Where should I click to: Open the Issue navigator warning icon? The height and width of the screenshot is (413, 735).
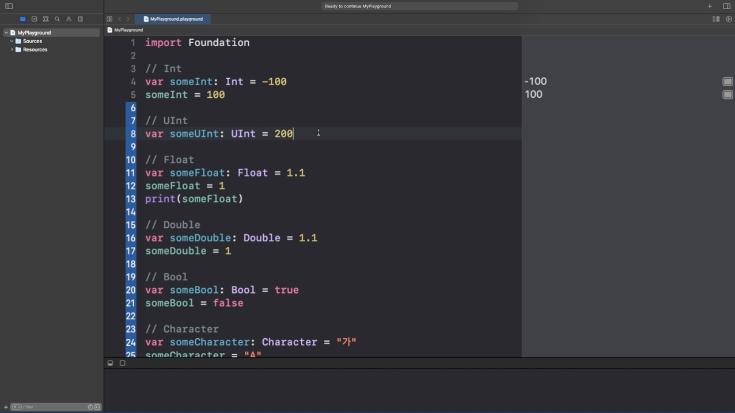pyautogui.click(x=69, y=19)
